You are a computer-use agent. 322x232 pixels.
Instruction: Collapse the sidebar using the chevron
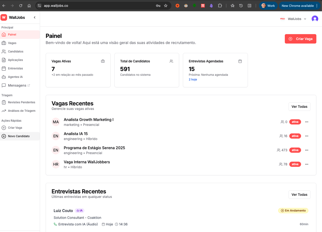pos(34,18)
